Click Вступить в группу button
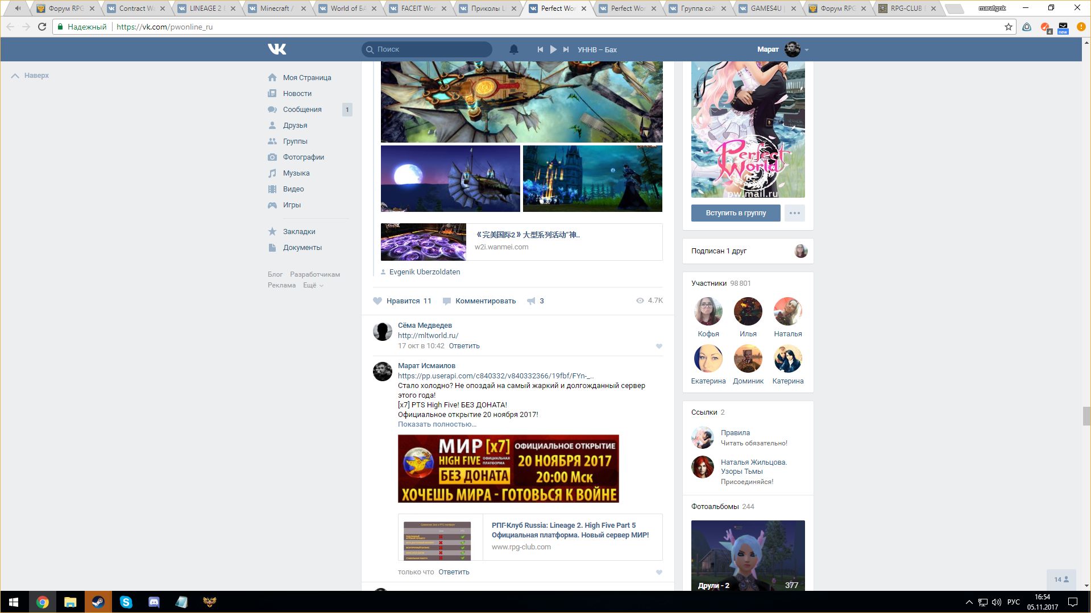Viewport: 1091px width, 613px height. point(735,213)
